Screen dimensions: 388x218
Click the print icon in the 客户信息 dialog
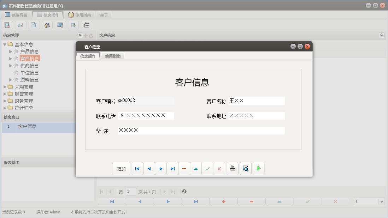tap(233, 168)
